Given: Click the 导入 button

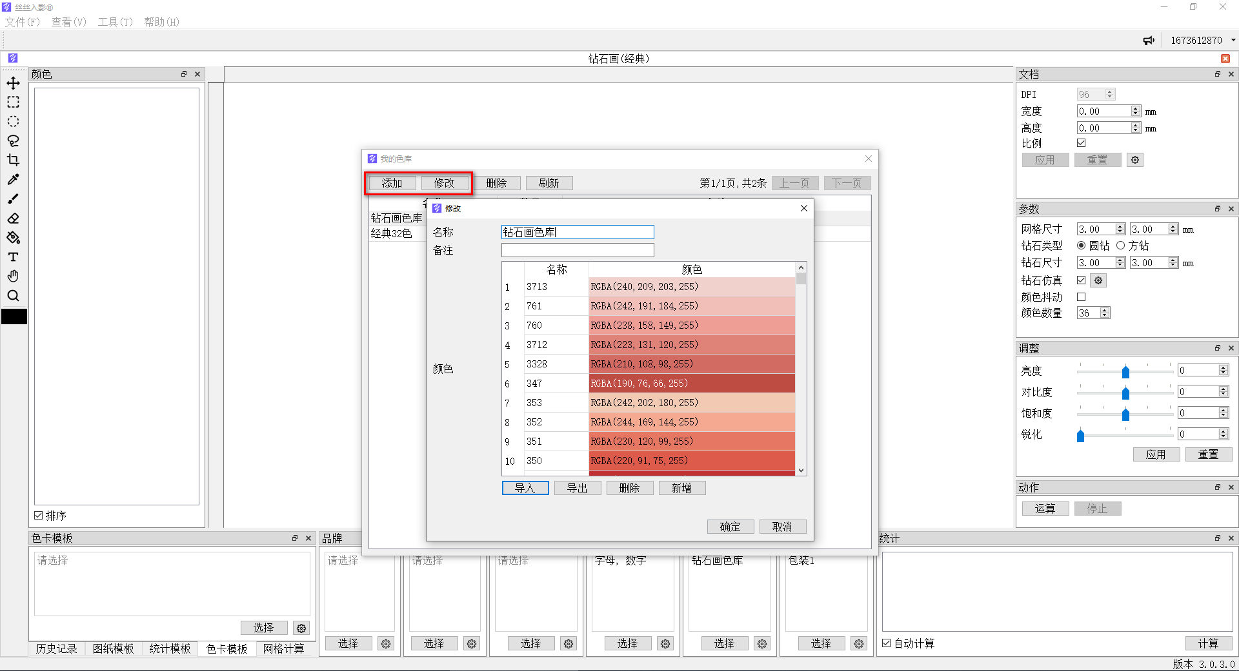Looking at the screenshot, I should (x=525, y=488).
